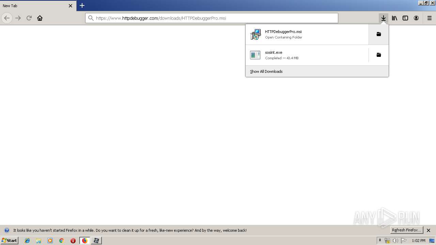Screen dimensions: 436x245
Task: Toggle the Downloads panel arrow button
Action: 384,18
